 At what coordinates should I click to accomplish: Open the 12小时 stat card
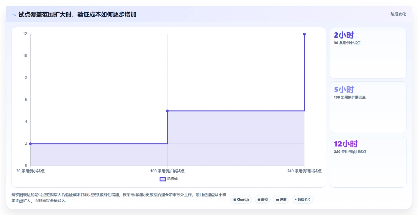pos(368,162)
